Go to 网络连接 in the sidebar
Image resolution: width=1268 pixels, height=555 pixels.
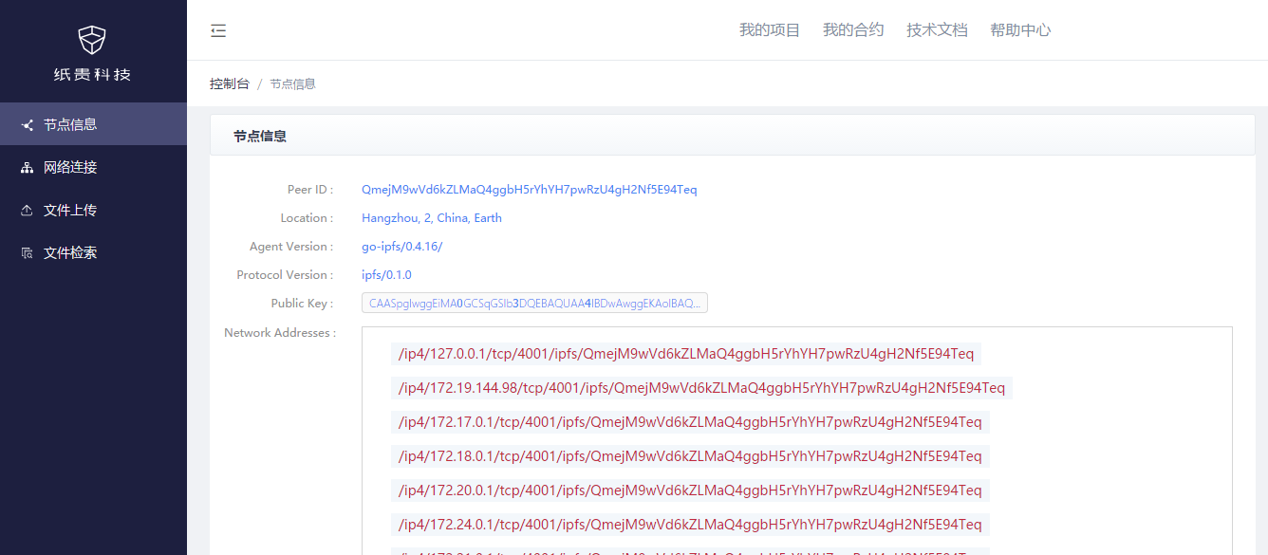[x=70, y=167]
